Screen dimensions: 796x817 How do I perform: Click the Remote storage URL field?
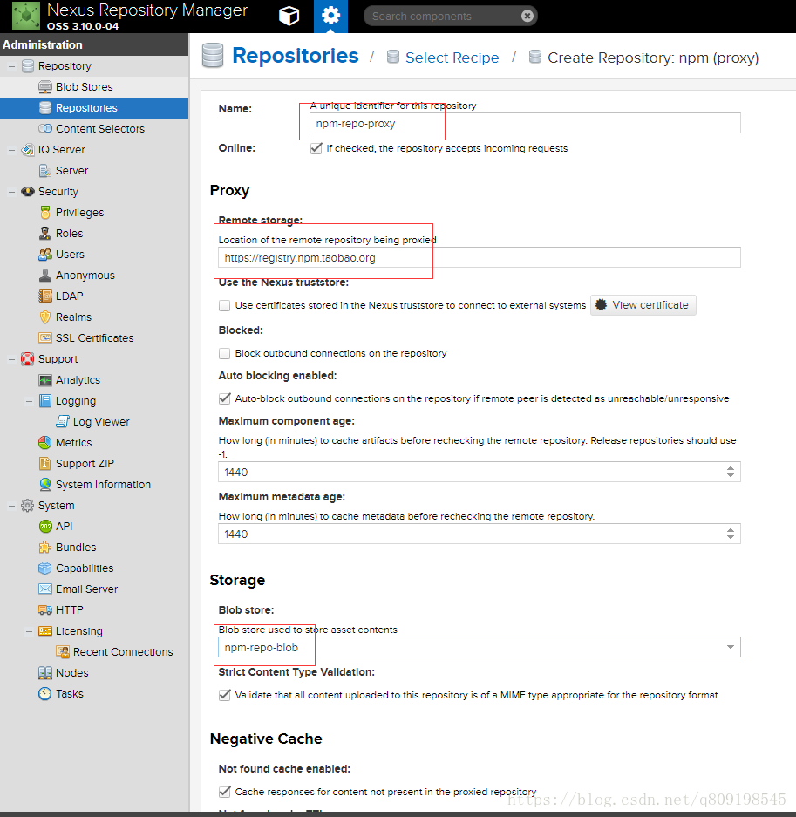(480, 257)
